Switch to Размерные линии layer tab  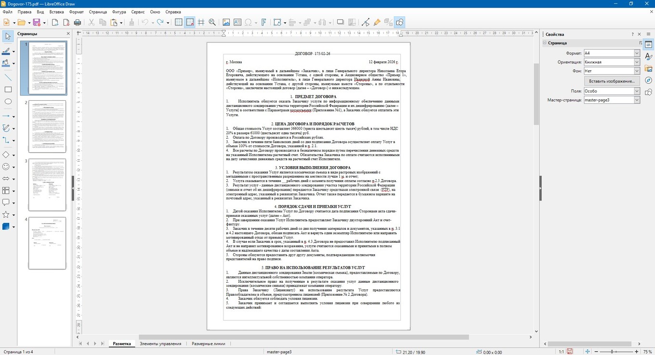(208, 344)
